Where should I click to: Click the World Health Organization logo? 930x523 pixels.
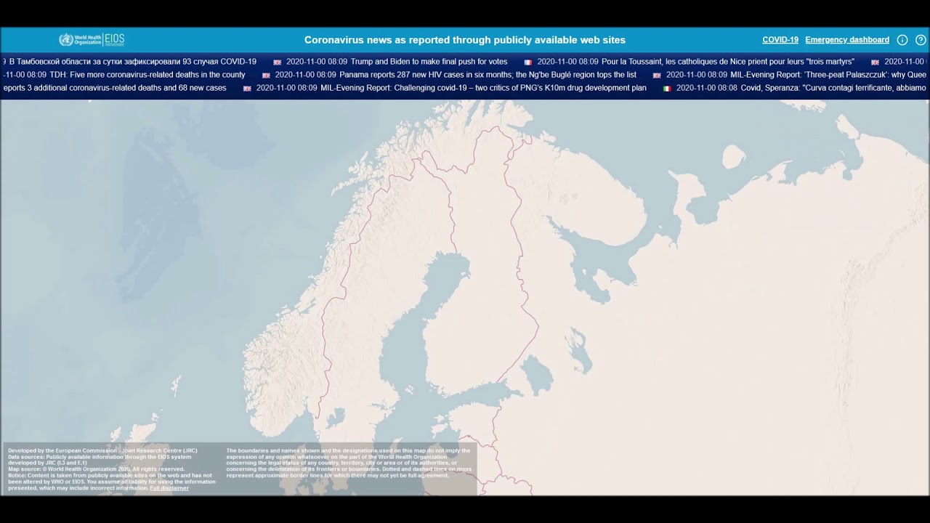pyautogui.click(x=80, y=40)
